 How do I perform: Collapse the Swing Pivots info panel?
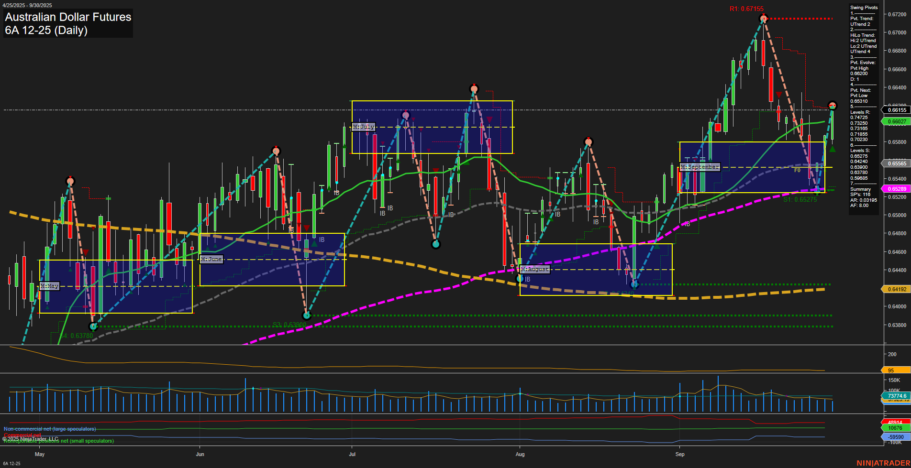click(863, 7)
